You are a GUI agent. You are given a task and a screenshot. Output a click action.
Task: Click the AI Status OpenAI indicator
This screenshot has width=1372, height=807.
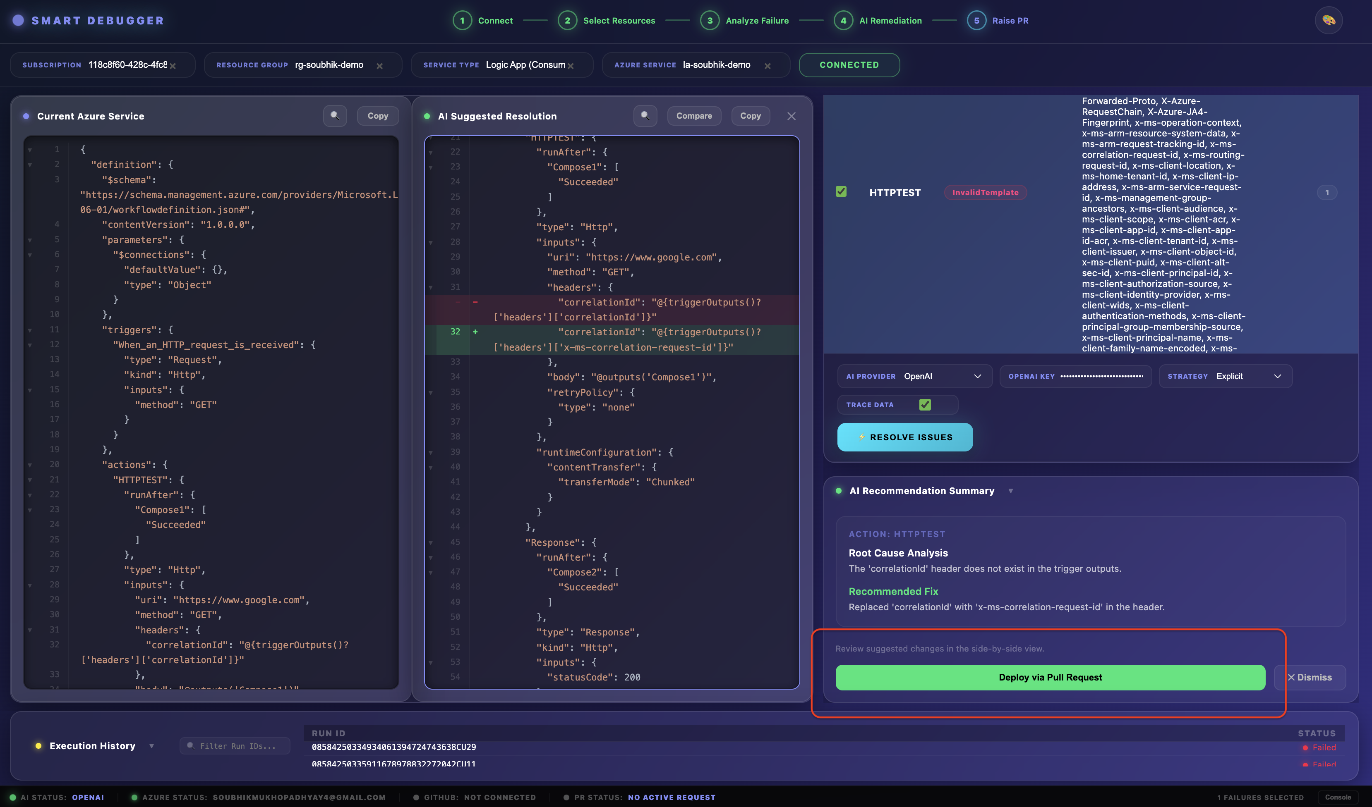(x=57, y=798)
